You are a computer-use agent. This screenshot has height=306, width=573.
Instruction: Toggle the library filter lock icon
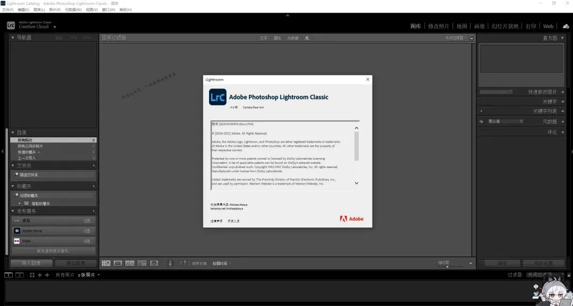(x=472, y=38)
